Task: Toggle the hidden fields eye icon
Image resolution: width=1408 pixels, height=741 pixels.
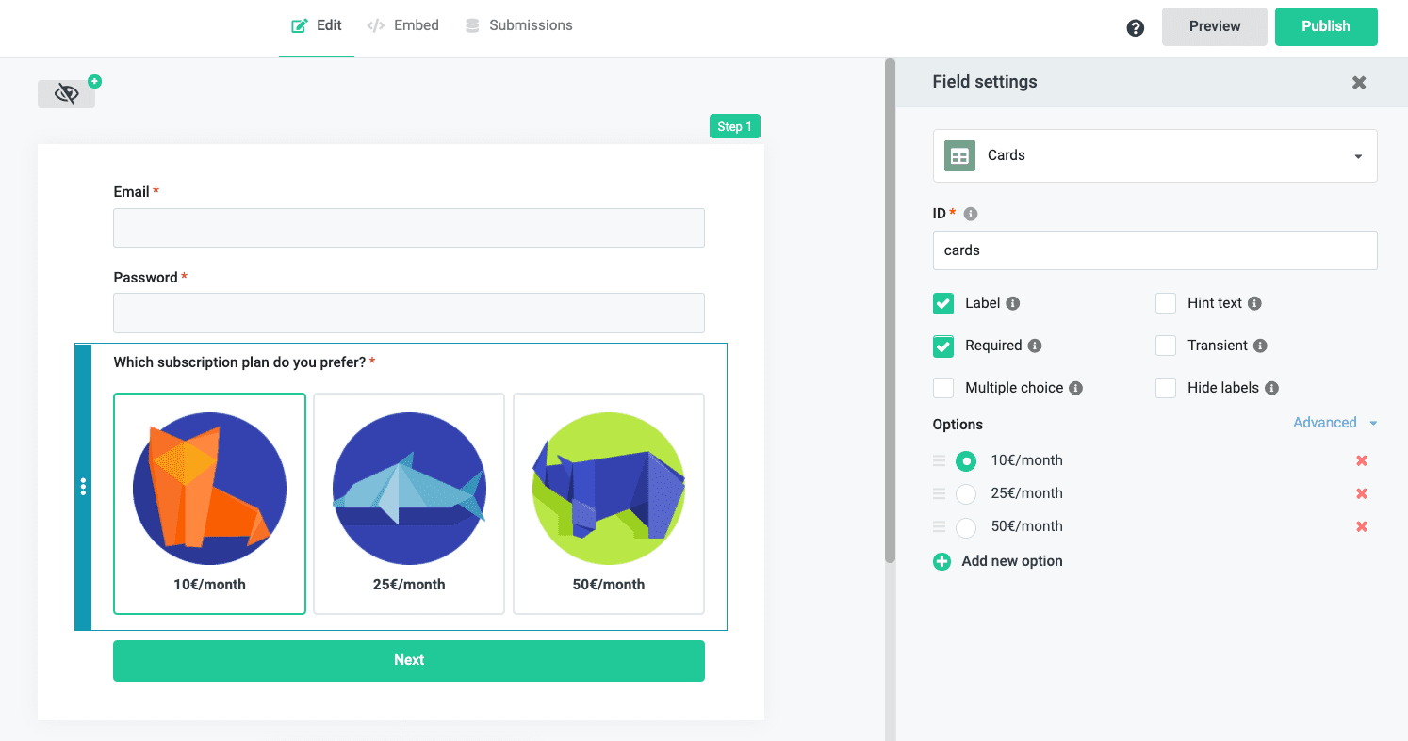Action: (x=66, y=94)
